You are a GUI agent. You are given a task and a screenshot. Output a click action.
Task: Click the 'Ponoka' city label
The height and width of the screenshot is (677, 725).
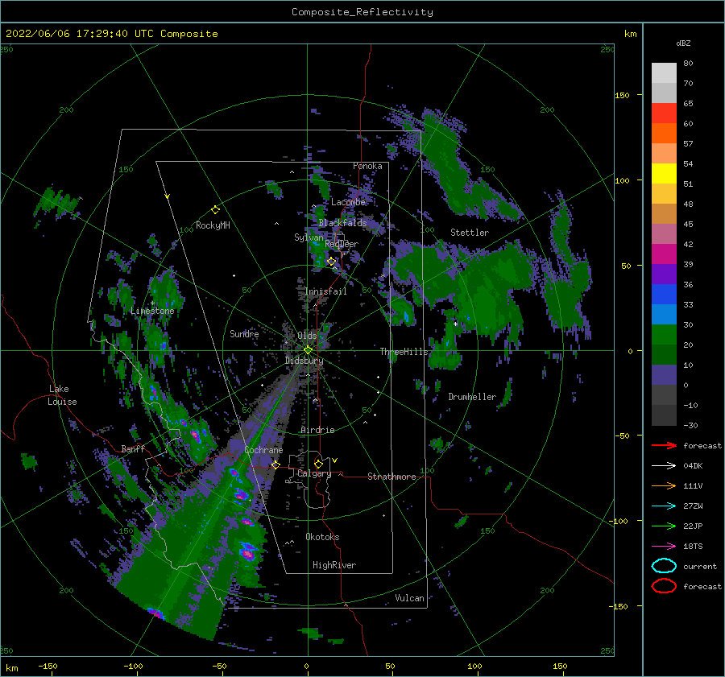[x=367, y=166]
